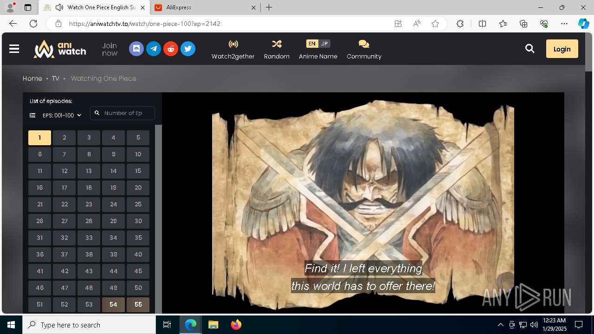Pick a Random anime
The image size is (594, 334).
[277, 49]
